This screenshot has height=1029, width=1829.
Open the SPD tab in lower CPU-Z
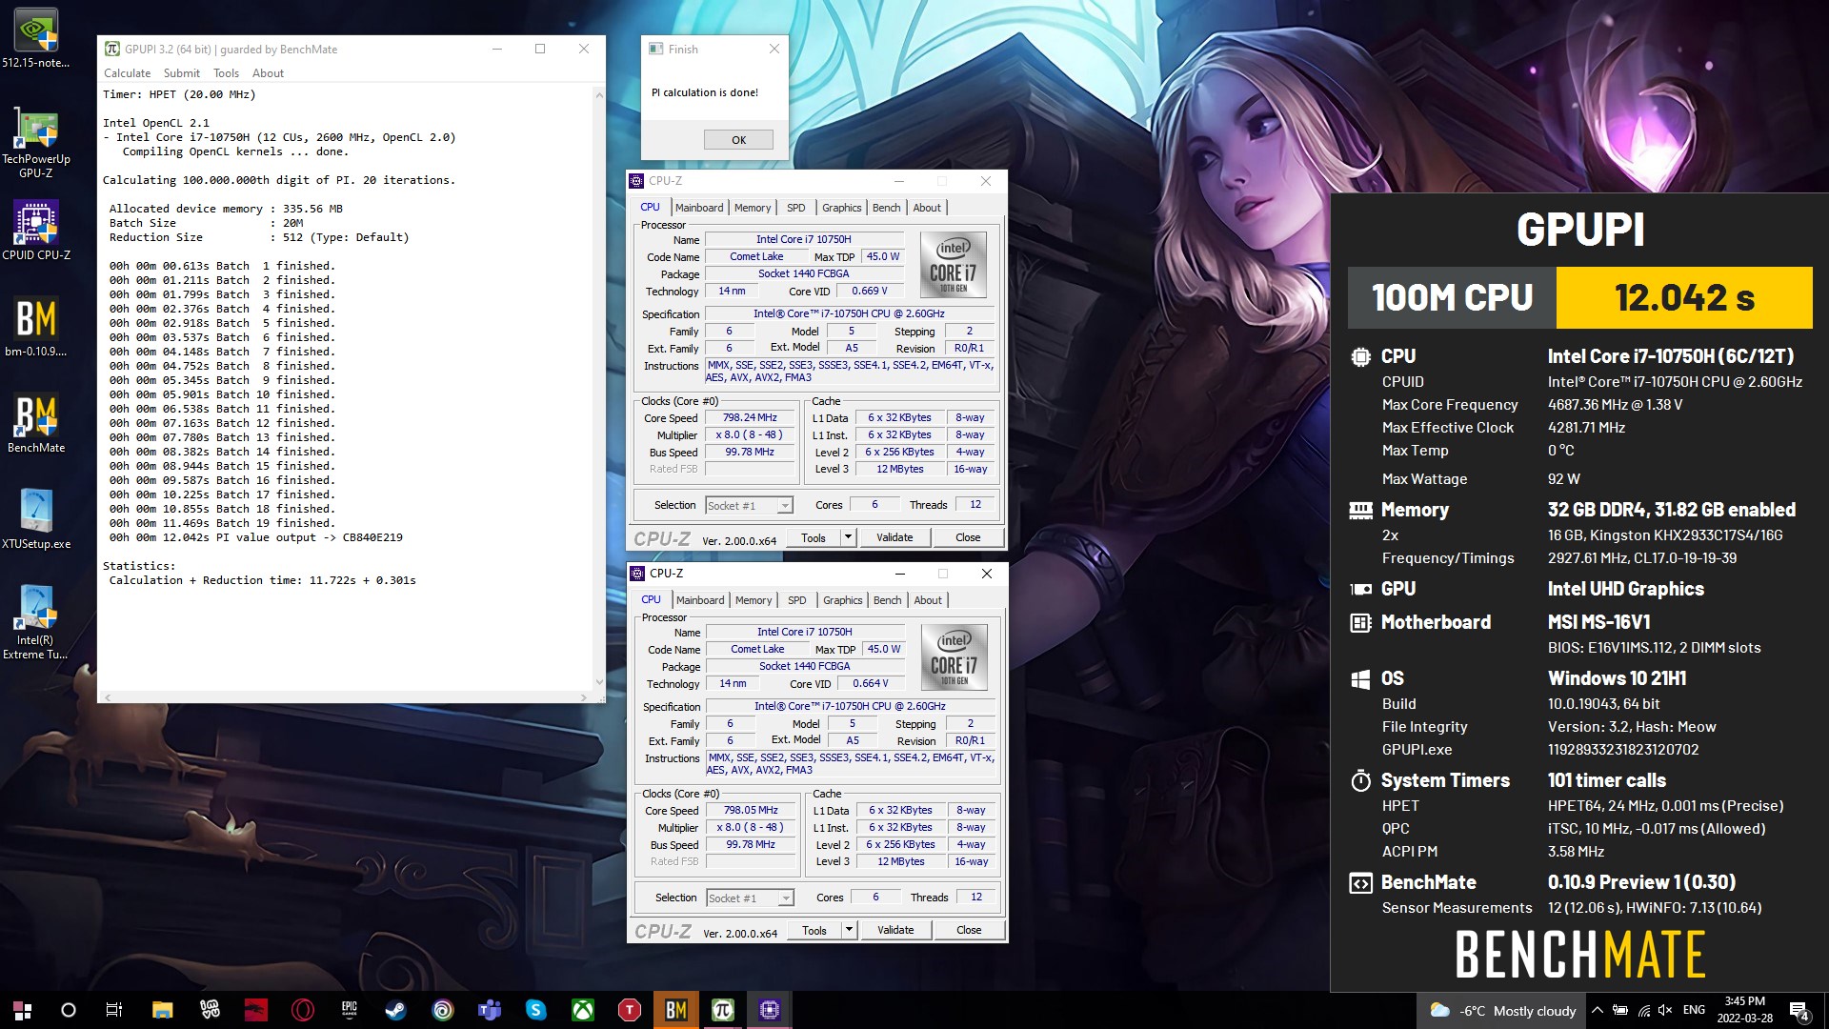coord(797,600)
